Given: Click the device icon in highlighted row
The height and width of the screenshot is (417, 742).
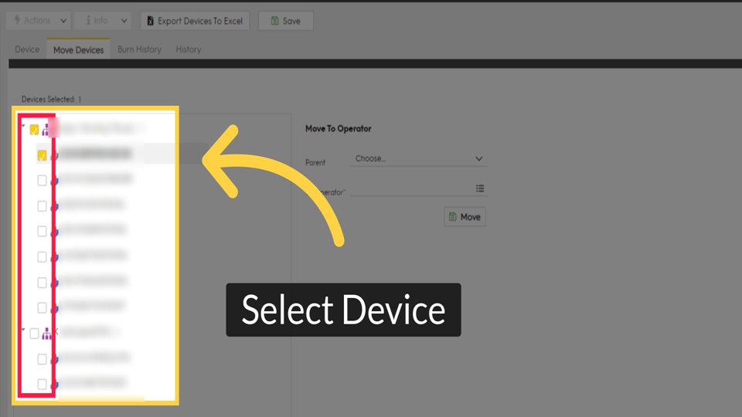Looking at the screenshot, I should tap(53, 156).
